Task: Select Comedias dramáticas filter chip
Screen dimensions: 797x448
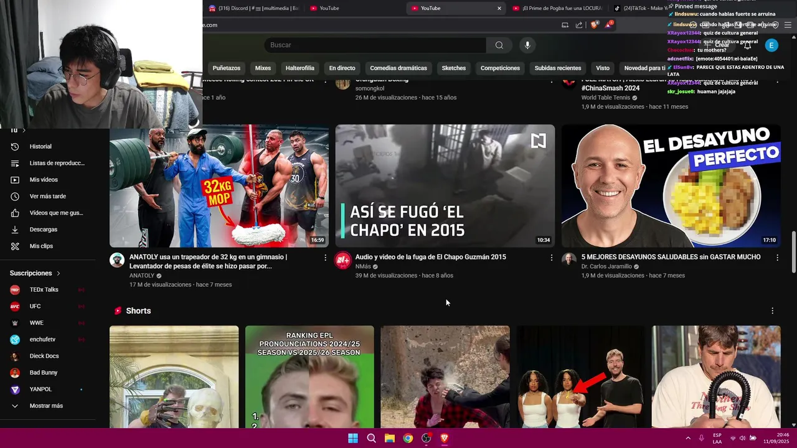Action: pos(398,68)
